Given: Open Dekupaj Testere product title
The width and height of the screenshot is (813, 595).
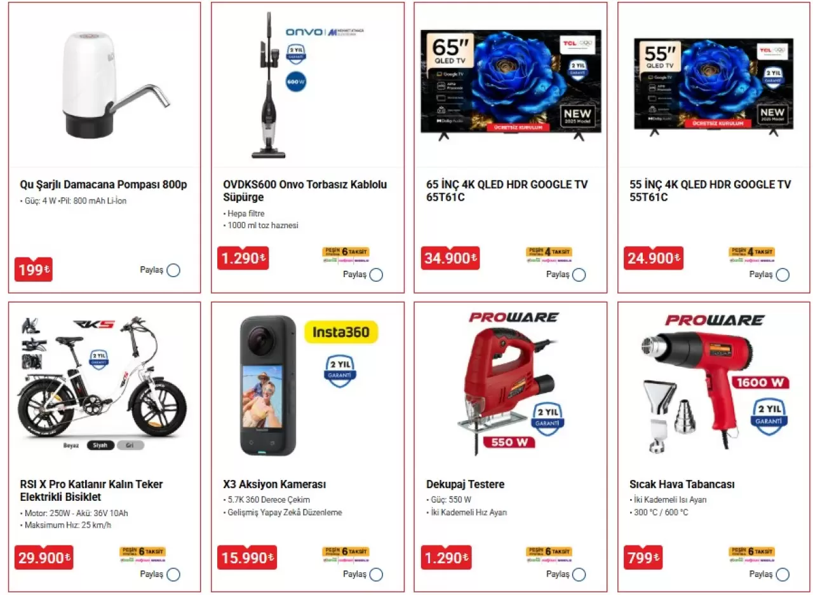Looking at the screenshot, I should click(465, 484).
